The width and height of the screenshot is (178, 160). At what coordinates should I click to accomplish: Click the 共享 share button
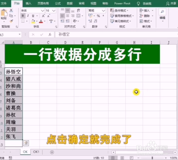[x=171, y=4]
